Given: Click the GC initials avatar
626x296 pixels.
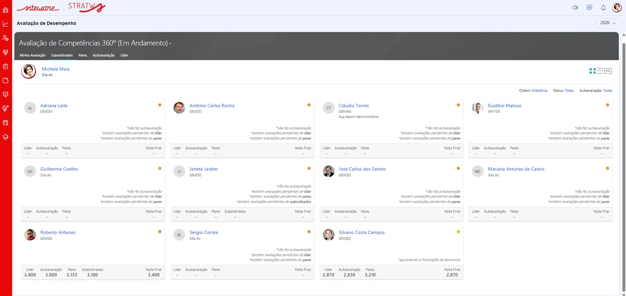Looking at the screenshot, I should 30,171.
